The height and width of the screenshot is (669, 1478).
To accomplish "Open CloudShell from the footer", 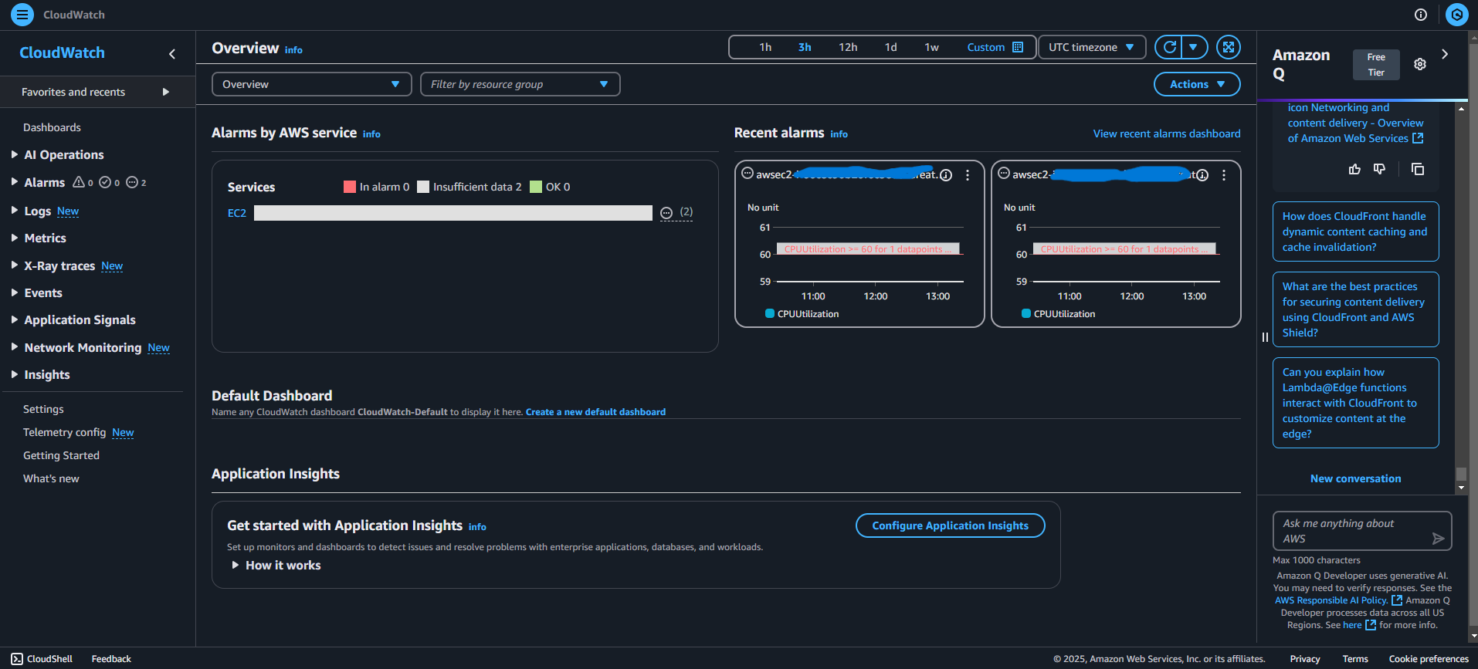I will pyautogui.click(x=42, y=659).
